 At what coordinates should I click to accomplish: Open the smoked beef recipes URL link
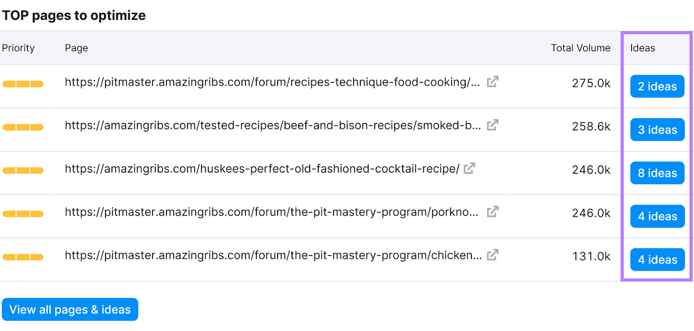pyautogui.click(x=272, y=125)
